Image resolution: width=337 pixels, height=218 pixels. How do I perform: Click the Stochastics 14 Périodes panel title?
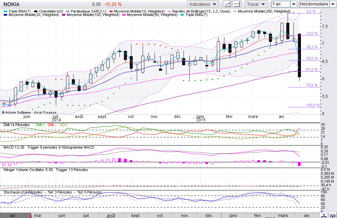23,192
